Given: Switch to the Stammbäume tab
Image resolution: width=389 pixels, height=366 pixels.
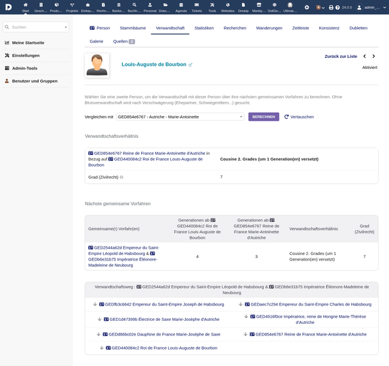Looking at the screenshot, I should (x=133, y=28).
